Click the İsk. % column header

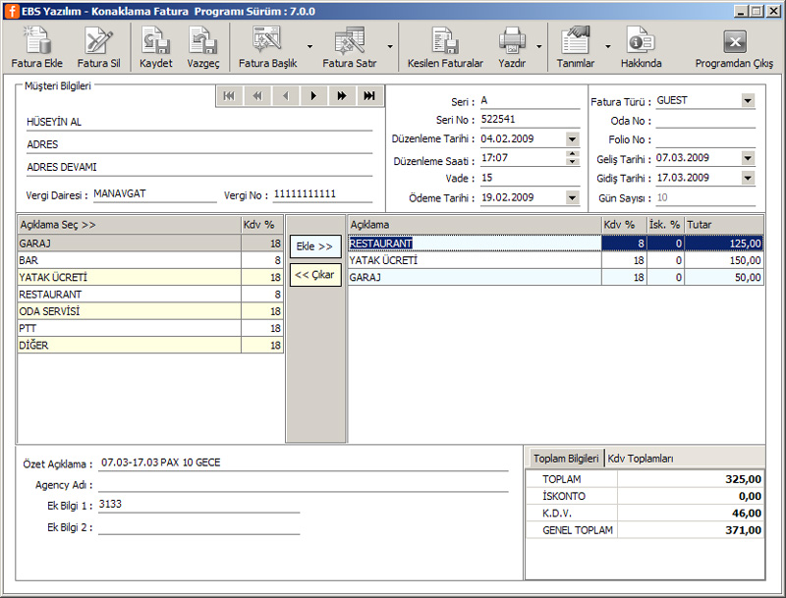[666, 225]
